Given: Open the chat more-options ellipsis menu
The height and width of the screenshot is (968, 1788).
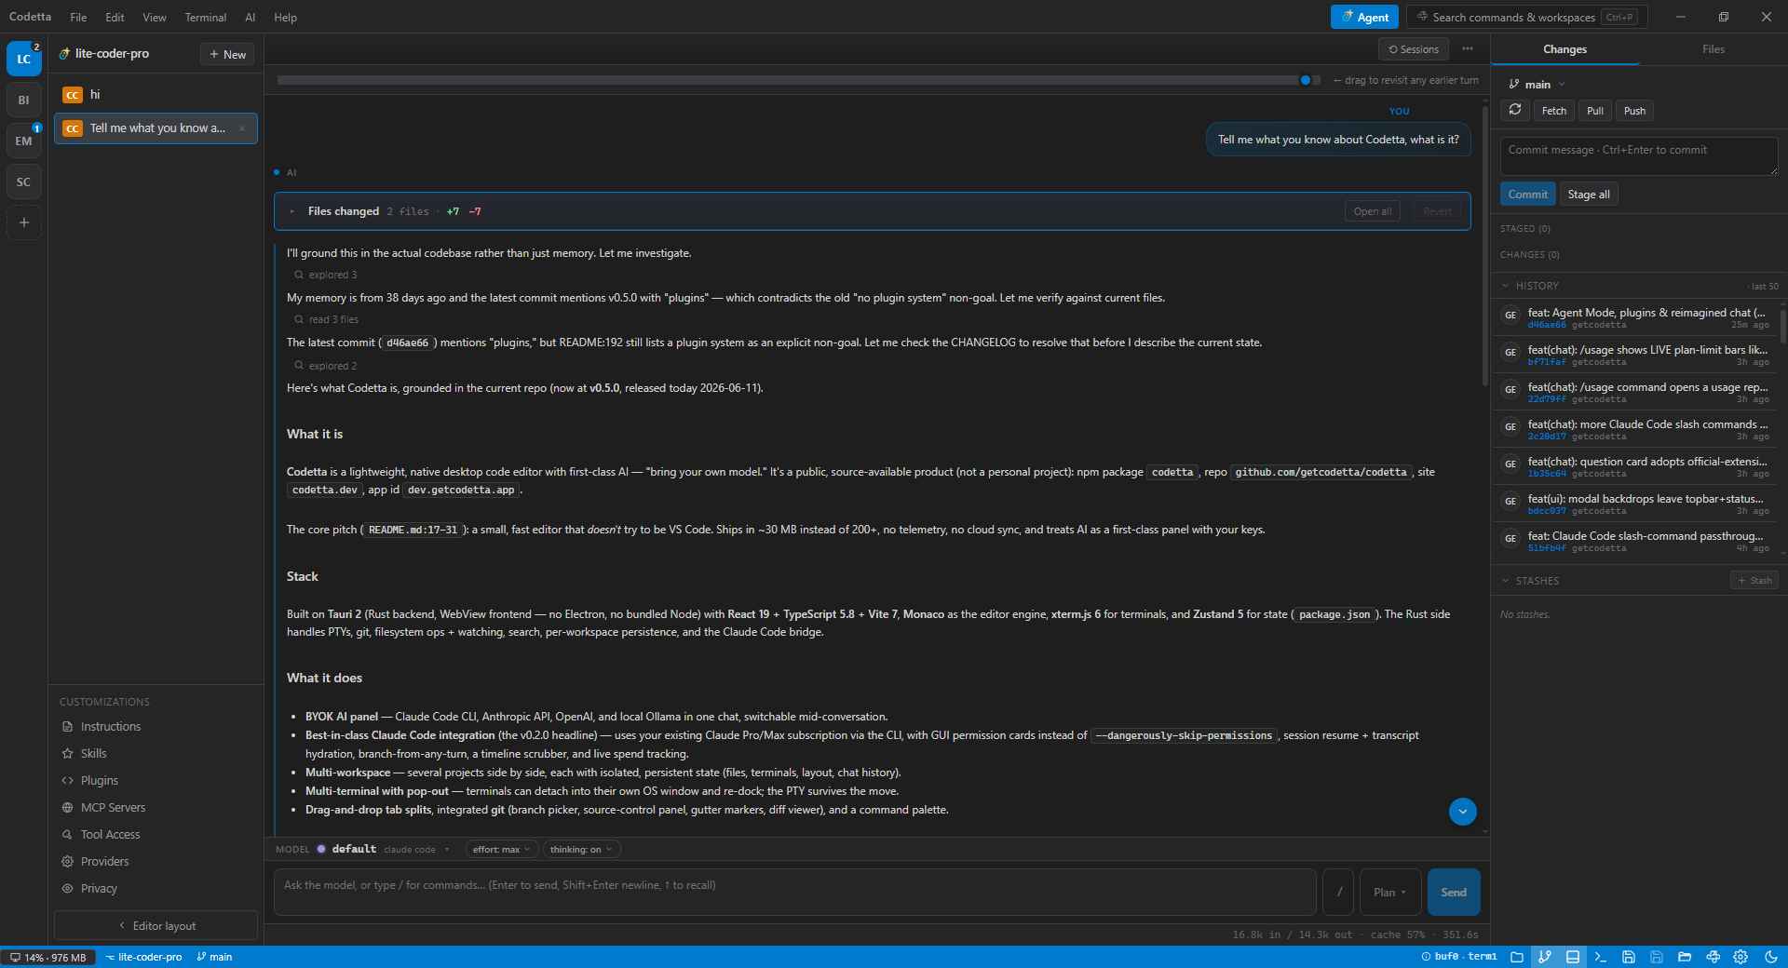Looking at the screenshot, I should pos(1468,49).
